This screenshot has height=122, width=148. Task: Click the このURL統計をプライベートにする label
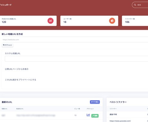coord(21,80)
